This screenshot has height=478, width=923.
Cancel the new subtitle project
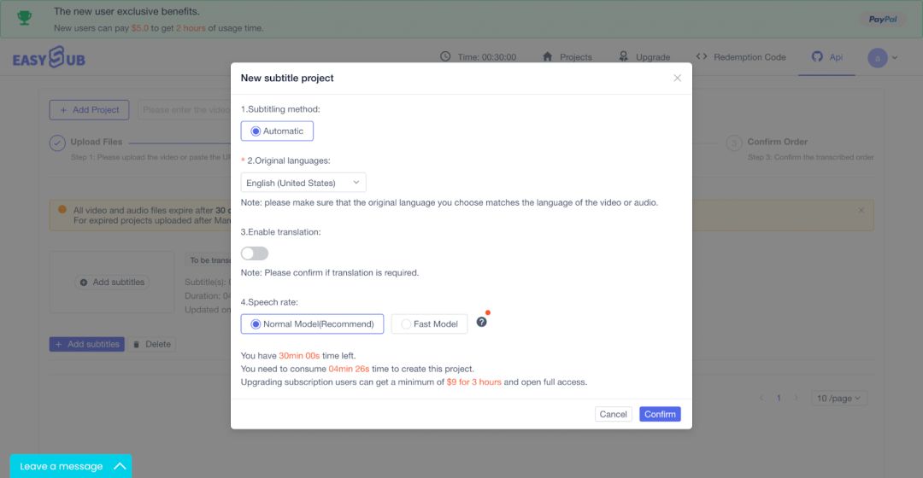613,414
